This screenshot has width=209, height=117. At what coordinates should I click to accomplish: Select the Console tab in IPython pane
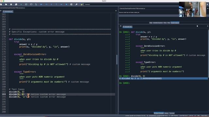coord(128,27)
